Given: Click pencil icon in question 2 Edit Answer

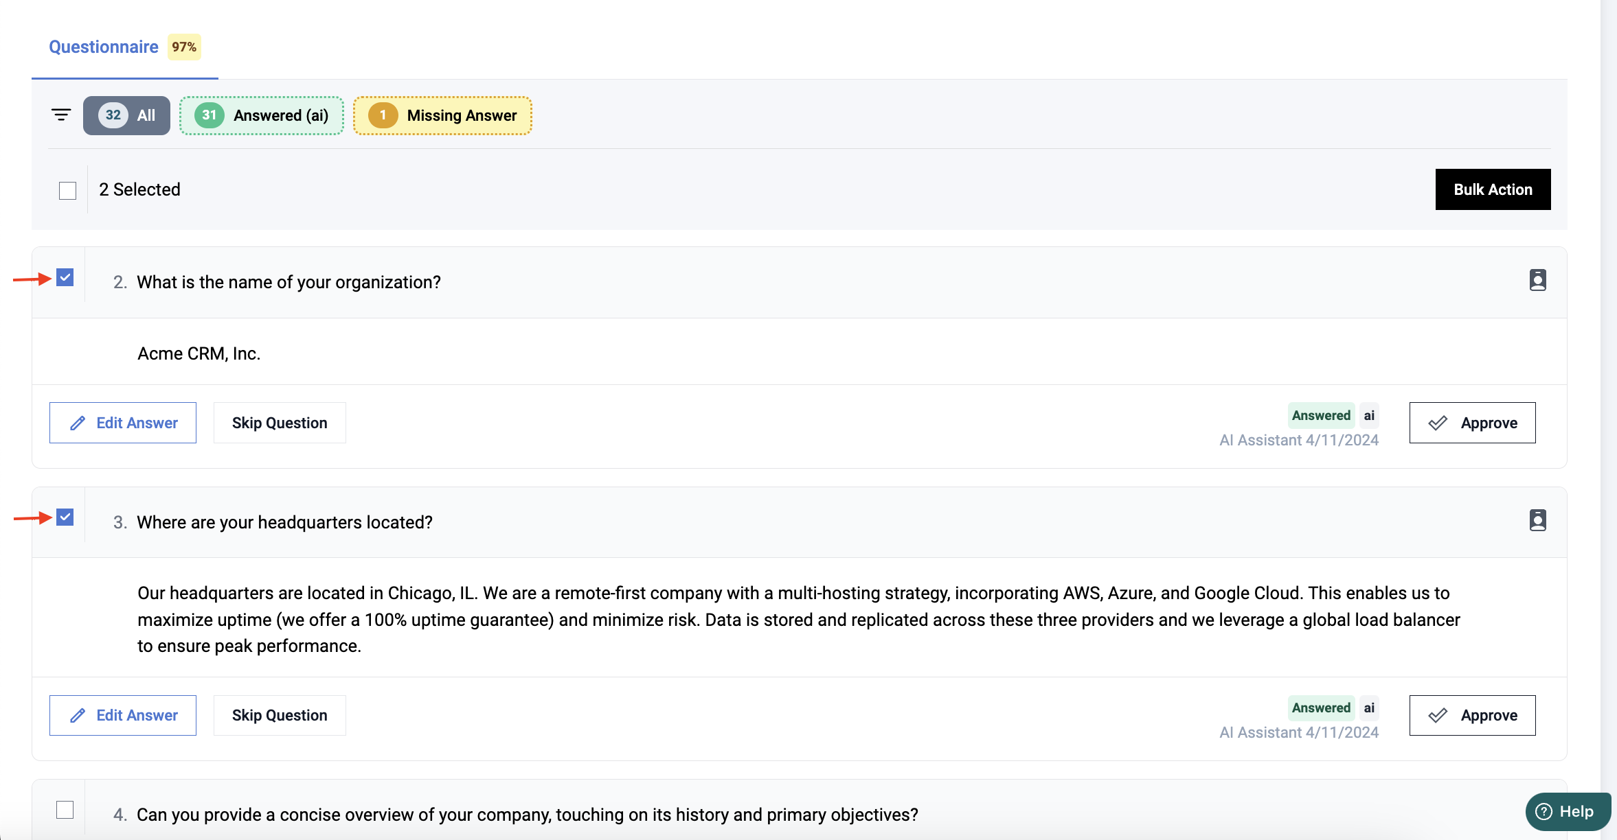Looking at the screenshot, I should point(78,423).
